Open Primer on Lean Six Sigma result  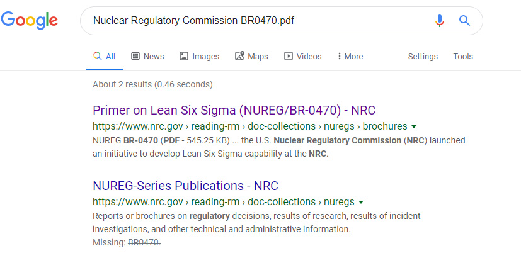(234, 111)
